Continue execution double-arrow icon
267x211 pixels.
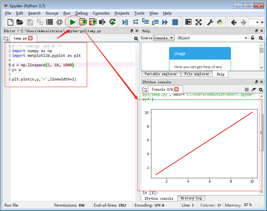pos(165,22)
